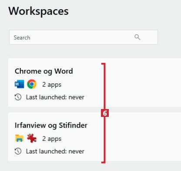Click the magnifying glass search icon

137,37
